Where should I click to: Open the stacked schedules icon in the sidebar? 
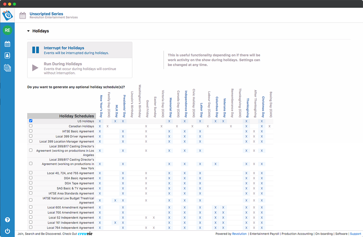[x=8, y=68]
